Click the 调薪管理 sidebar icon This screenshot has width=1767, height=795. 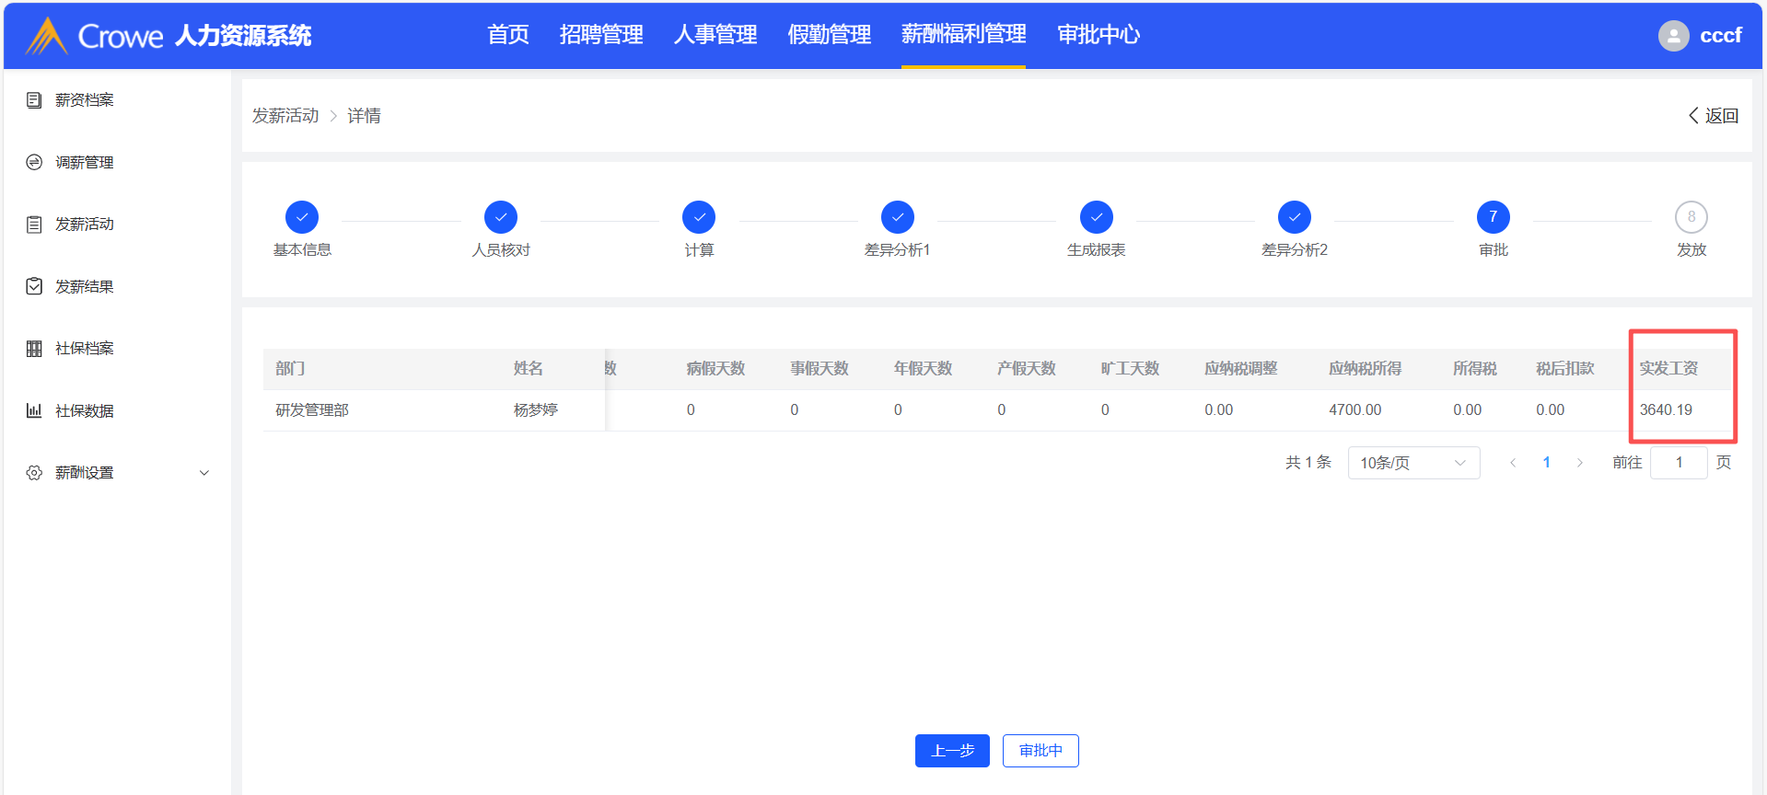(34, 163)
